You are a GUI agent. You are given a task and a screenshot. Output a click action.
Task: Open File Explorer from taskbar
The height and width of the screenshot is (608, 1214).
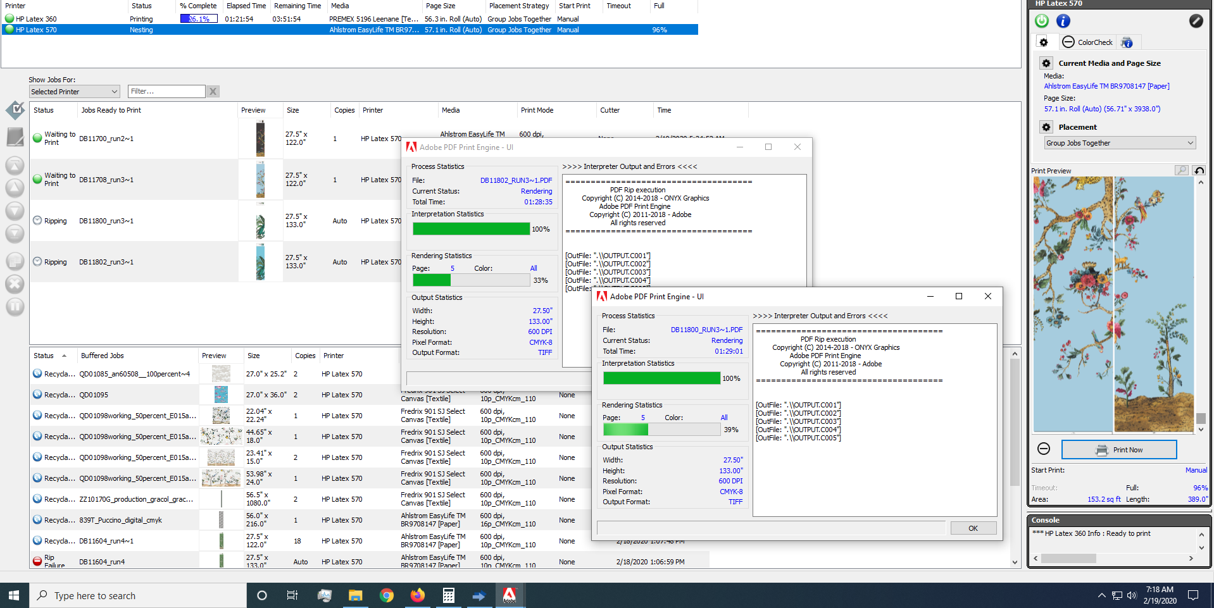[x=355, y=595]
